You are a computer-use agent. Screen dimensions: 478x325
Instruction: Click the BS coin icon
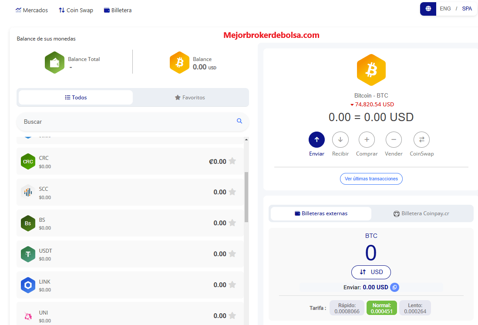28,223
